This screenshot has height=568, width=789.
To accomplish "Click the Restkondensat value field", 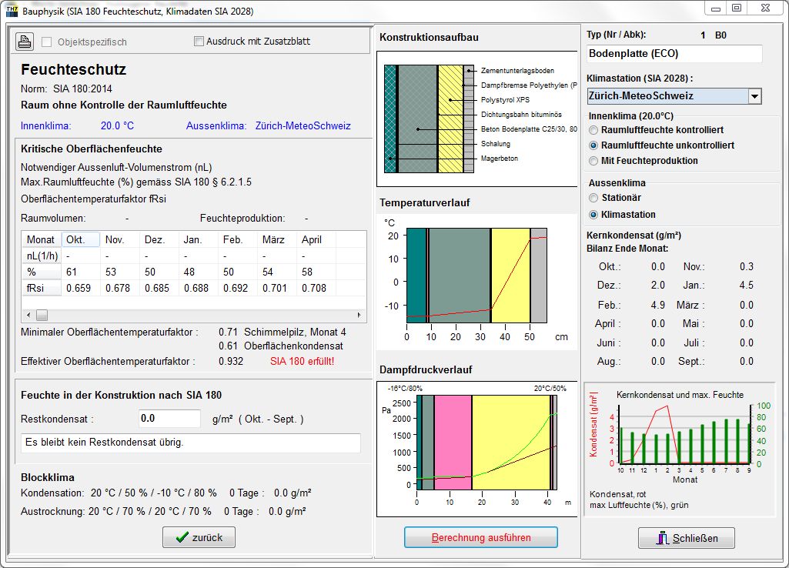I will coord(169,419).
